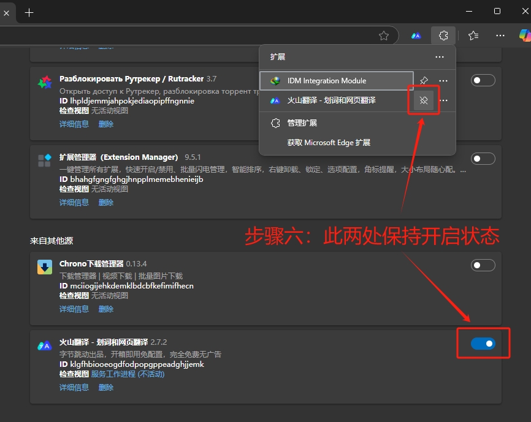Click the ID mciiogijehkdemklbdcbfkefimifhecn text
Screen dimensions: 531x422
[127, 286]
